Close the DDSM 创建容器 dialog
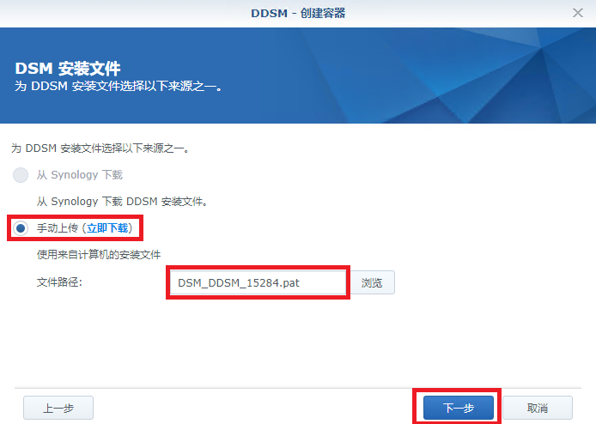Screen dimensions: 596x424 pos(578,13)
